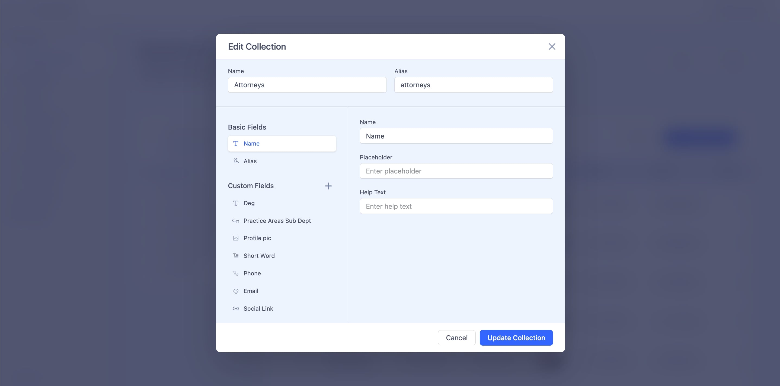The height and width of the screenshot is (386, 780).
Task: Select the Short Word custom field
Action: pos(259,256)
